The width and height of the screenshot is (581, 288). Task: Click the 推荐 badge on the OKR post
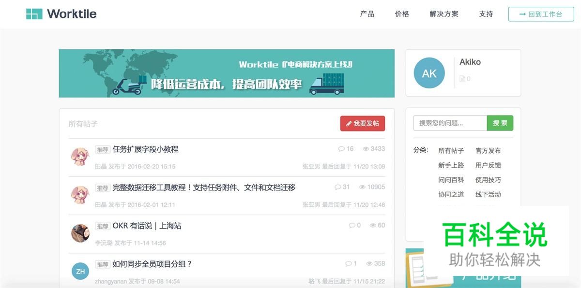[x=102, y=226]
